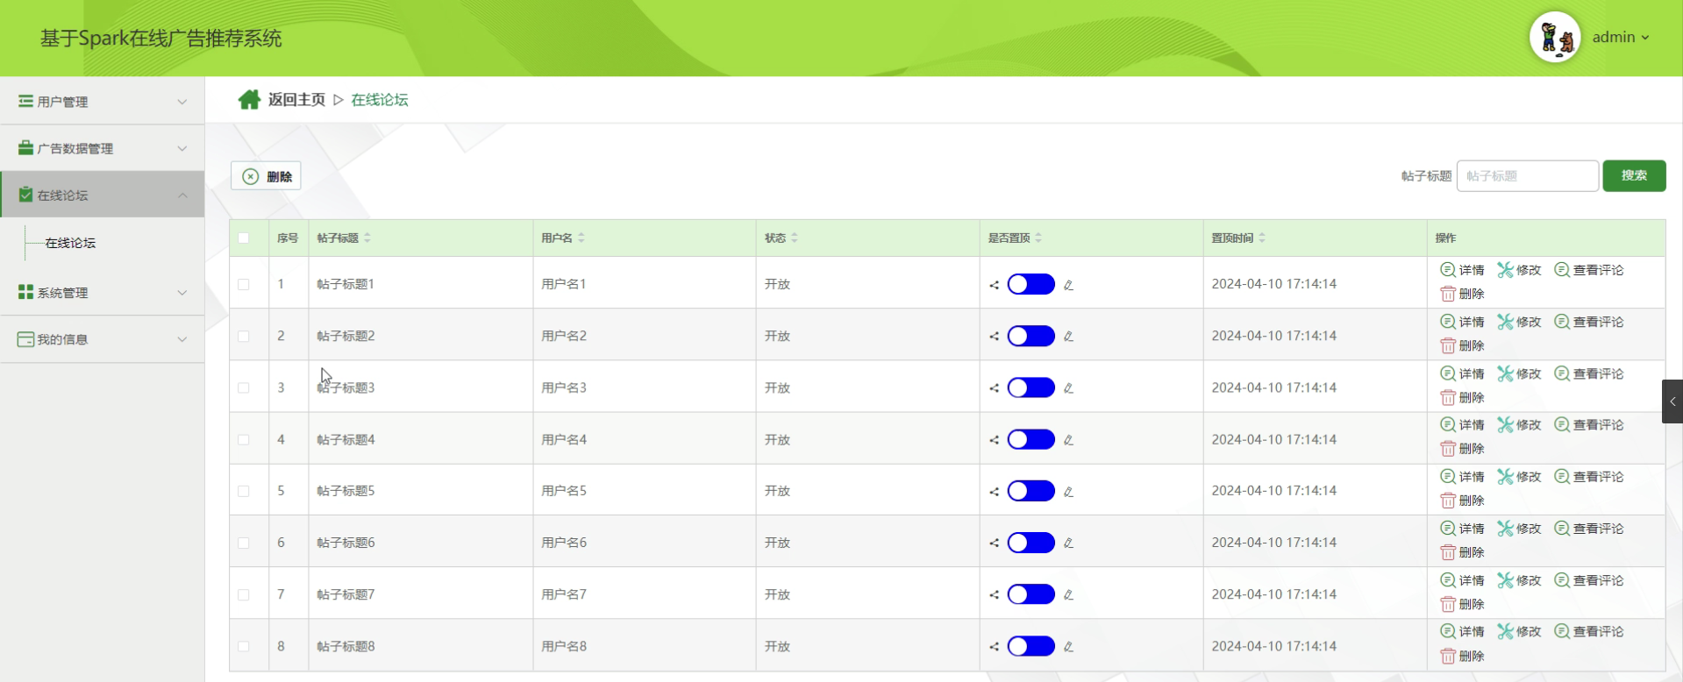The image size is (1683, 682).
Task: Click 修改 for 帖子标题7
Action: pos(1519,580)
